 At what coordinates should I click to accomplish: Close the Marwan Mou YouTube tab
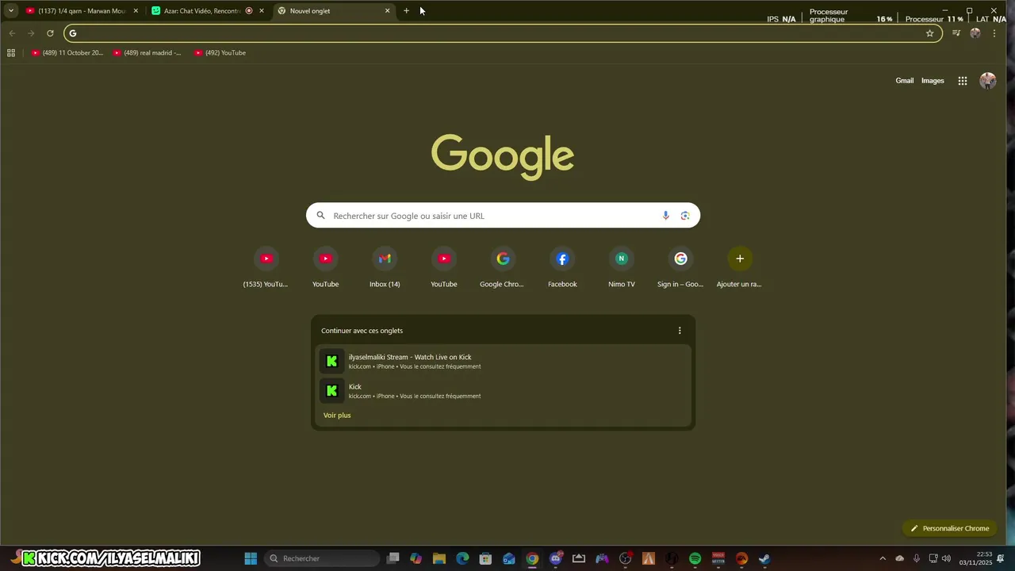pyautogui.click(x=136, y=11)
